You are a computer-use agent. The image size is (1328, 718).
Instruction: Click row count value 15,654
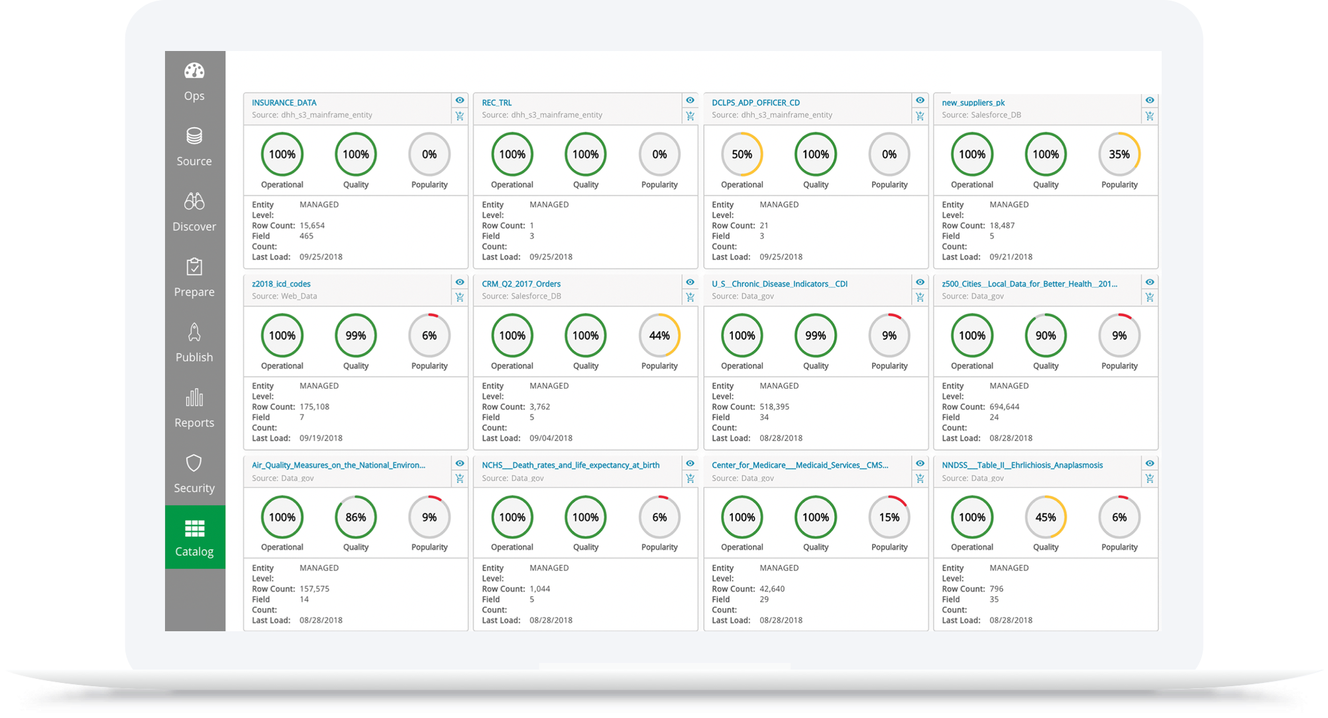coord(312,225)
